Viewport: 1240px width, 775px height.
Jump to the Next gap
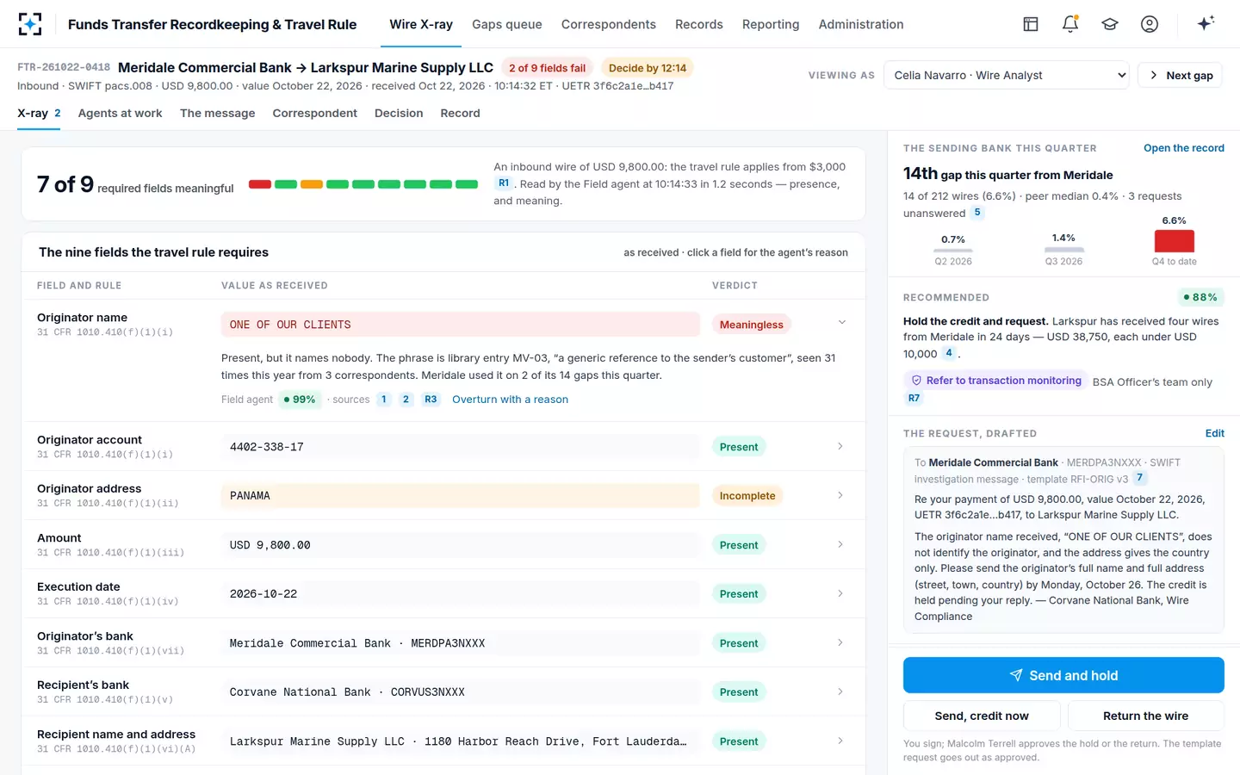coord(1180,75)
